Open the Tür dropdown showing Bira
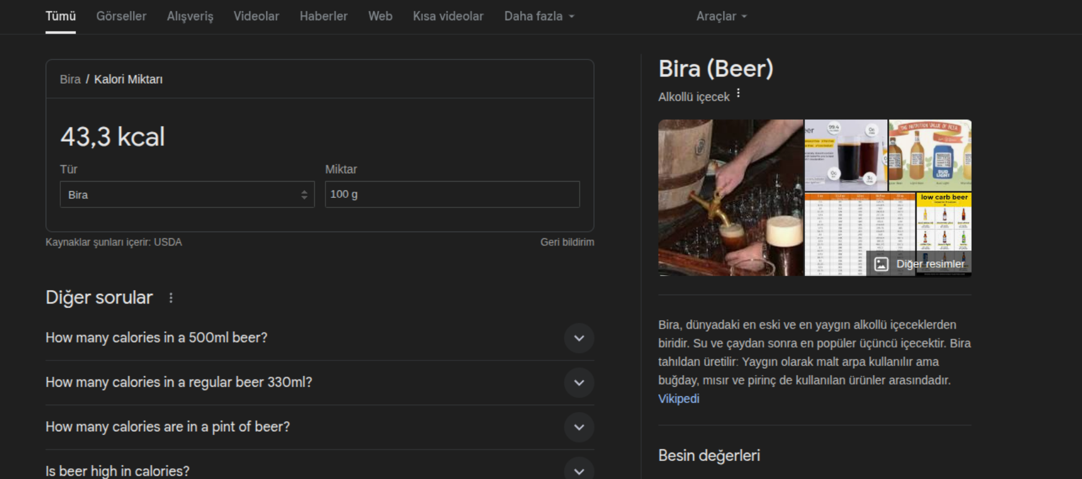This screenshot has width=1082, height=479. [x=187, y=195]
